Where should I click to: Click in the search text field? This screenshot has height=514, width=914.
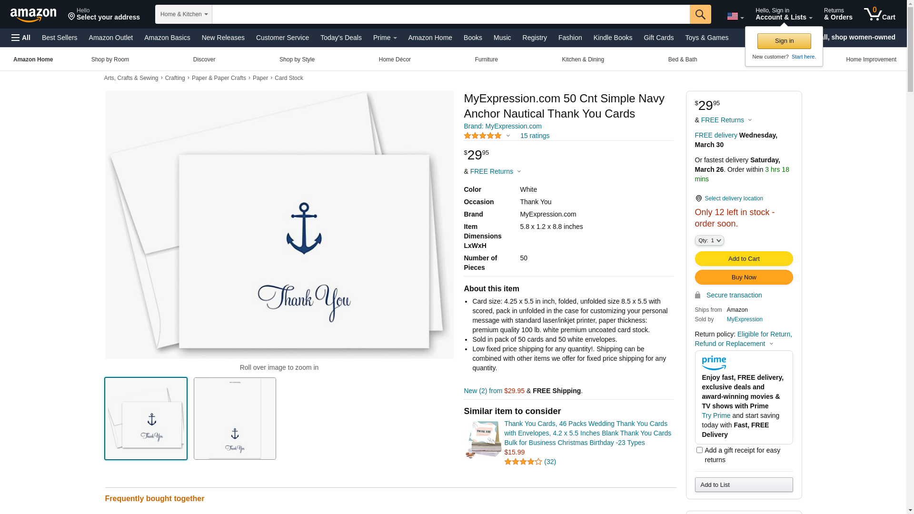tap(450, 14)
